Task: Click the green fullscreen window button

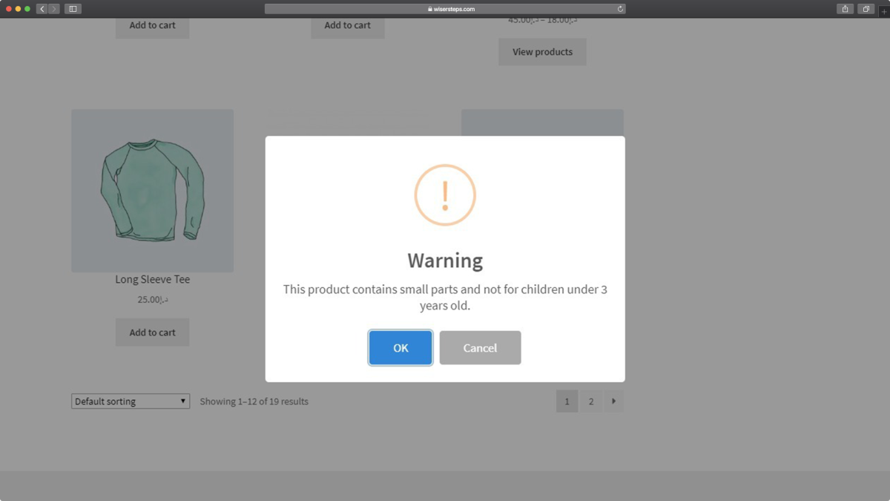Action: click(27, 9)
